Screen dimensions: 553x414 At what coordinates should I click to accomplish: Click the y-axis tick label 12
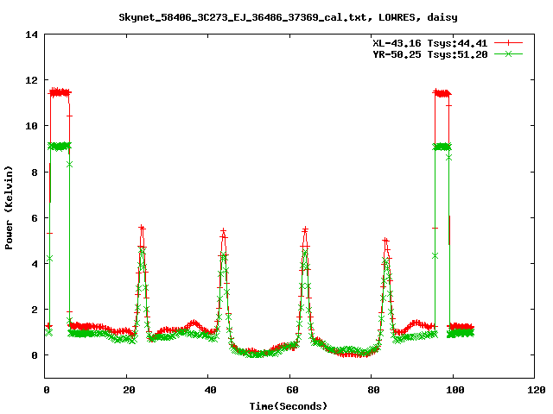pos(32,80)
